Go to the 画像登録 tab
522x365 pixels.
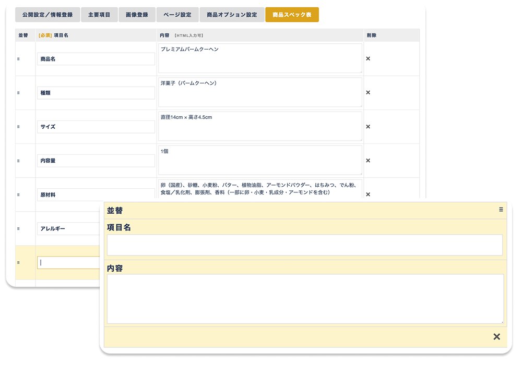coord(137,15)
